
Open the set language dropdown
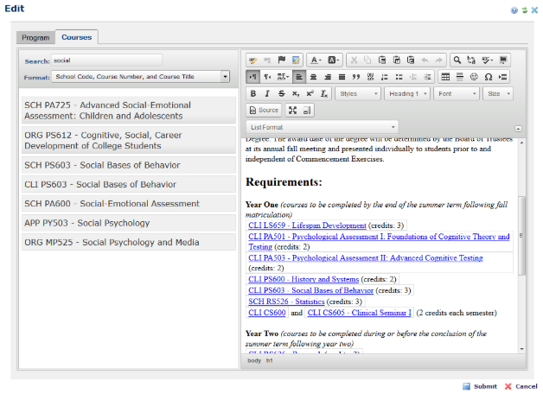[x=283, y=77]
